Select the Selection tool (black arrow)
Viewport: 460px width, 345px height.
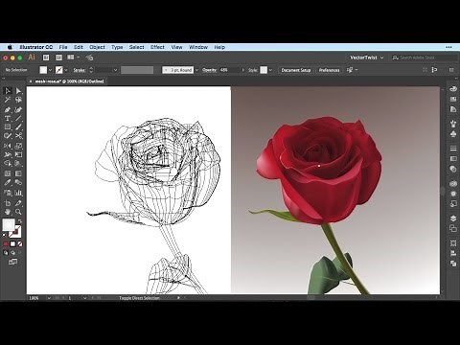(x=8, y=91)
